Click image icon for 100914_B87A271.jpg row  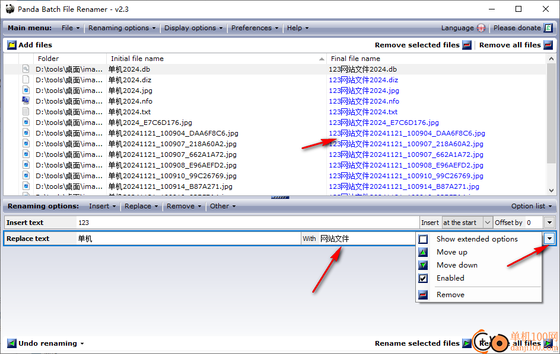(x=26, y=186)
